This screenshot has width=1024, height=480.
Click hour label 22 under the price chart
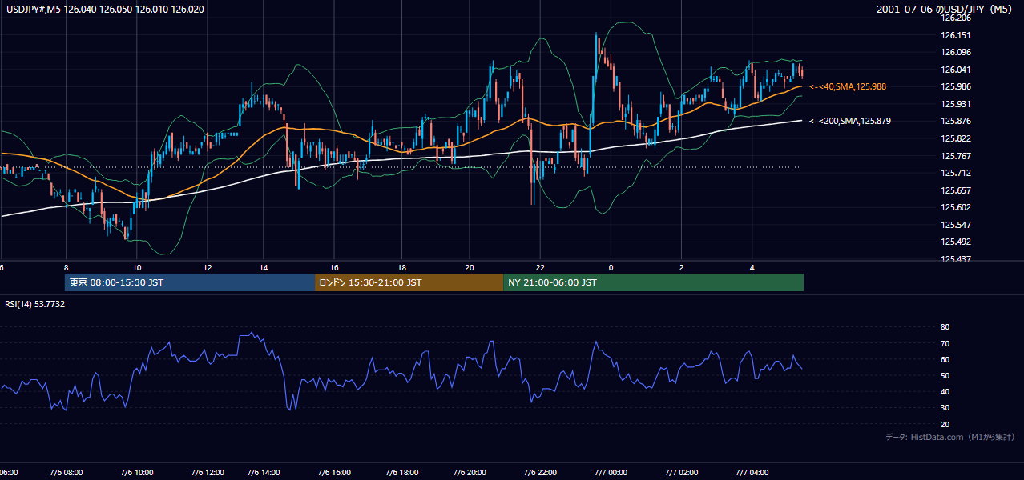click(x=541, y=267)
